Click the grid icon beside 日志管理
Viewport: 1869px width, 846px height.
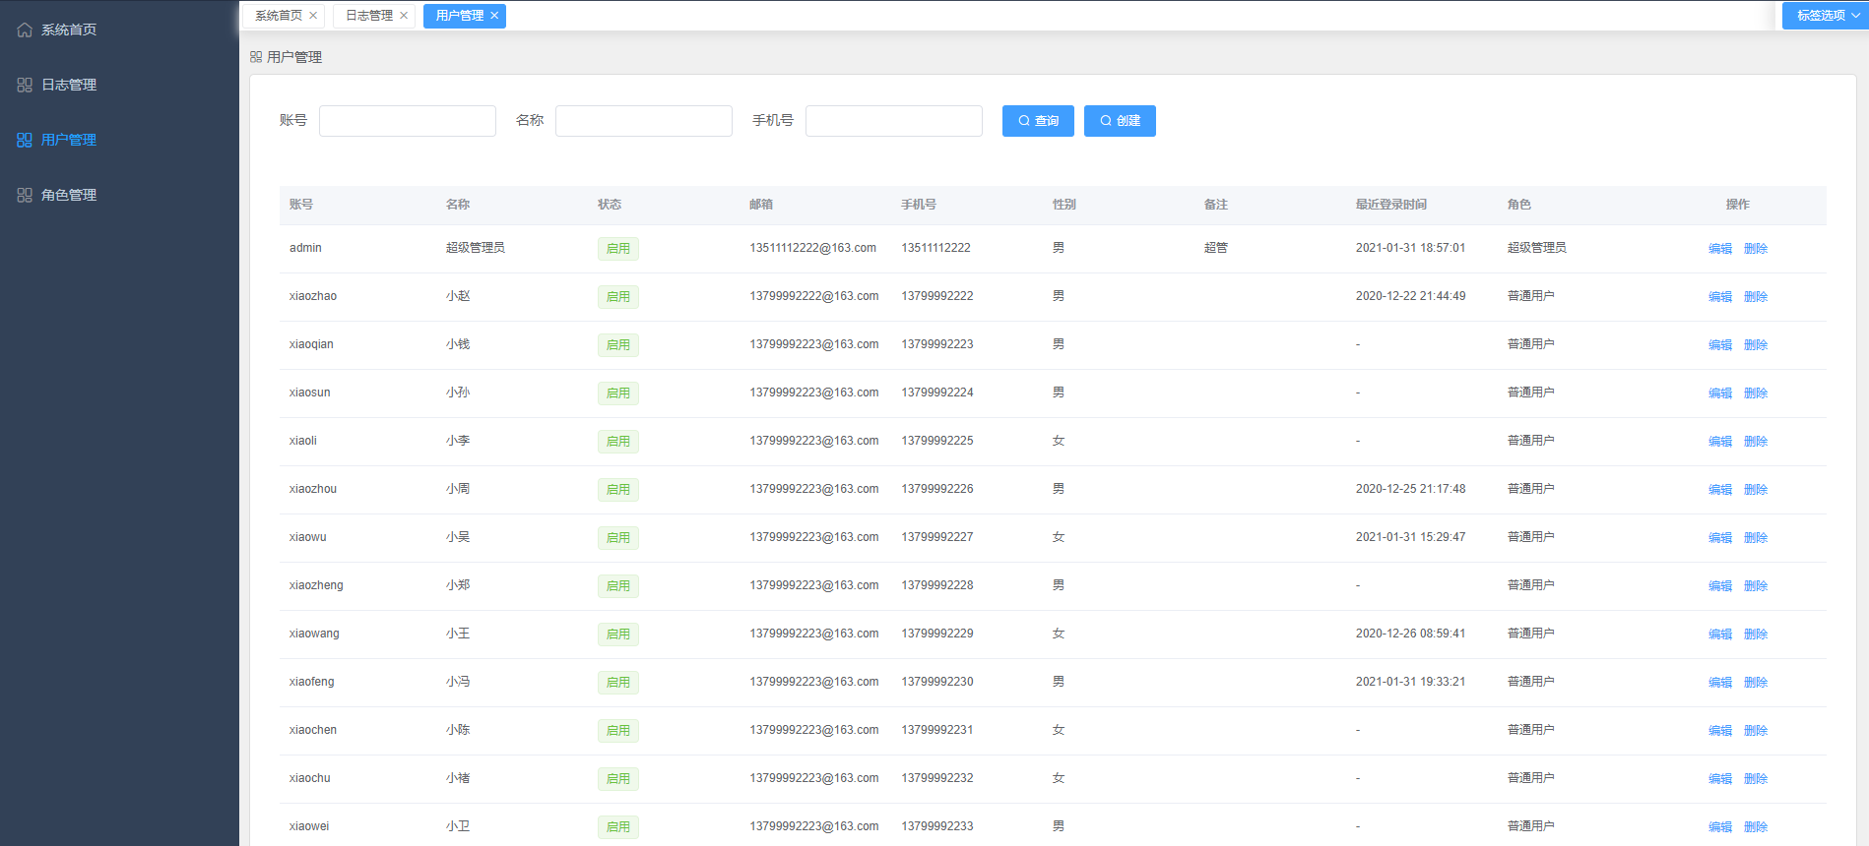pyautogui.click(x=25, y=85)
